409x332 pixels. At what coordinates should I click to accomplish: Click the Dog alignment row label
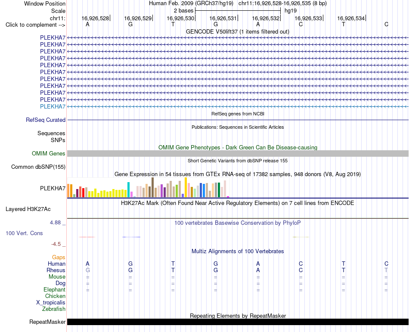point(60,283)
